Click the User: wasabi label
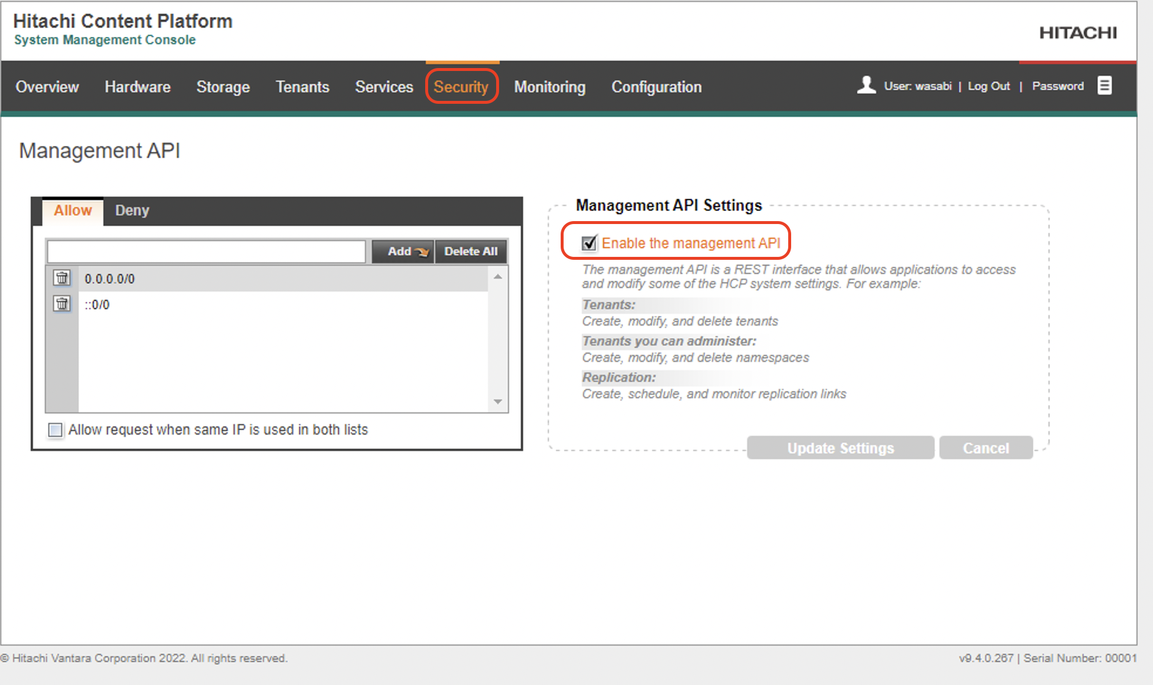 (x=918, y=86)
